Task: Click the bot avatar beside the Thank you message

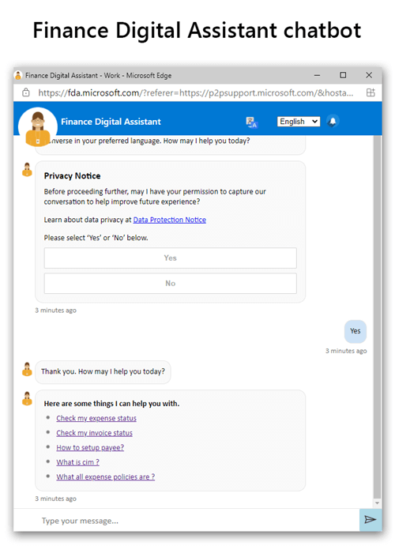Action: pyautogui.click(x=27, y=370)
